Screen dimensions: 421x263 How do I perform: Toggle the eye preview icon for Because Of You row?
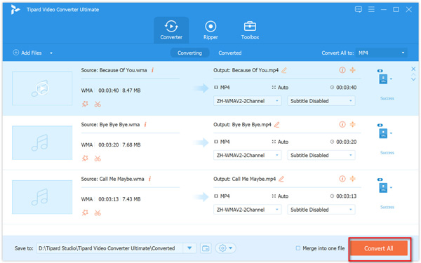pyautogui.click(x=380, y=71)
